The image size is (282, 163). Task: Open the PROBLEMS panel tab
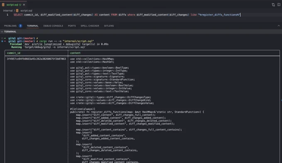tap(10, 26)
